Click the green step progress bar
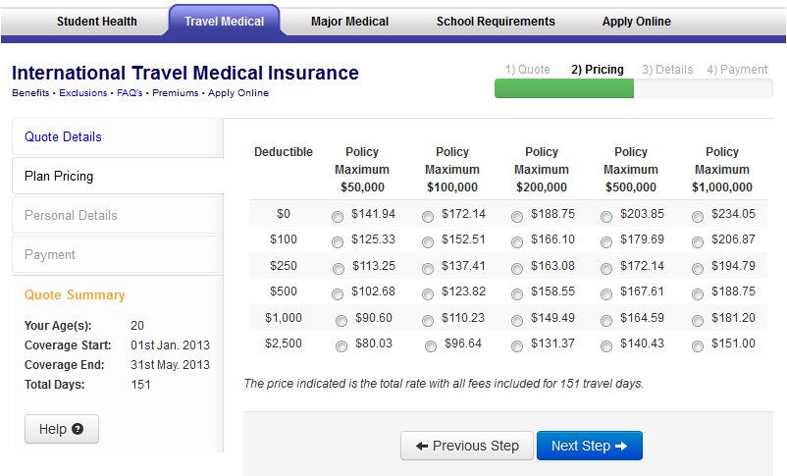The image size is (787, 476). pos(564,88)
